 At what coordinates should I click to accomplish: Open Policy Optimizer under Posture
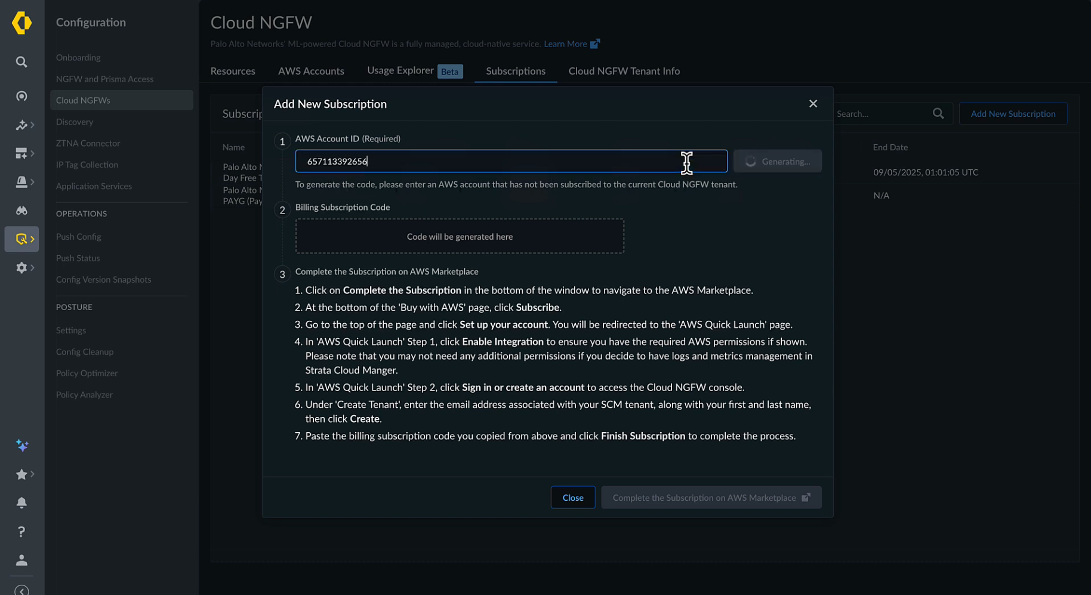87,373
